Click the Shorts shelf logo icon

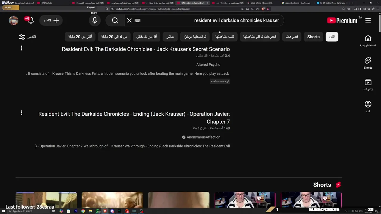[338, 185]
